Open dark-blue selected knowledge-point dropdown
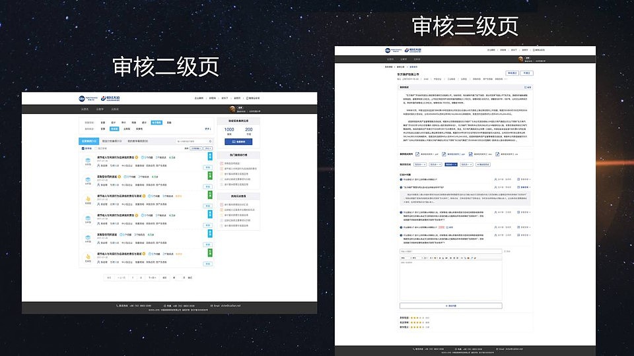Viewport: 634px width, 356px height. [451, 164]
